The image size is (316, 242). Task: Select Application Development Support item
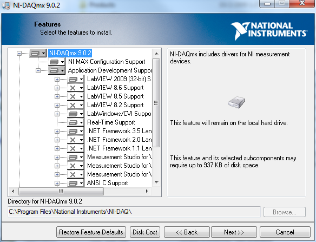(x=110, y=70)
